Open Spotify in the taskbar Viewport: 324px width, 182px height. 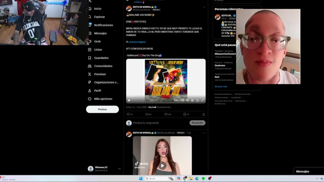pyautogui.click(x=203, y=178)
